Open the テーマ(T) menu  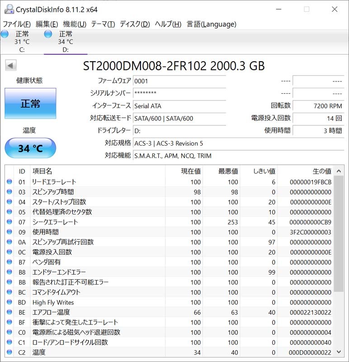[103, 24]
